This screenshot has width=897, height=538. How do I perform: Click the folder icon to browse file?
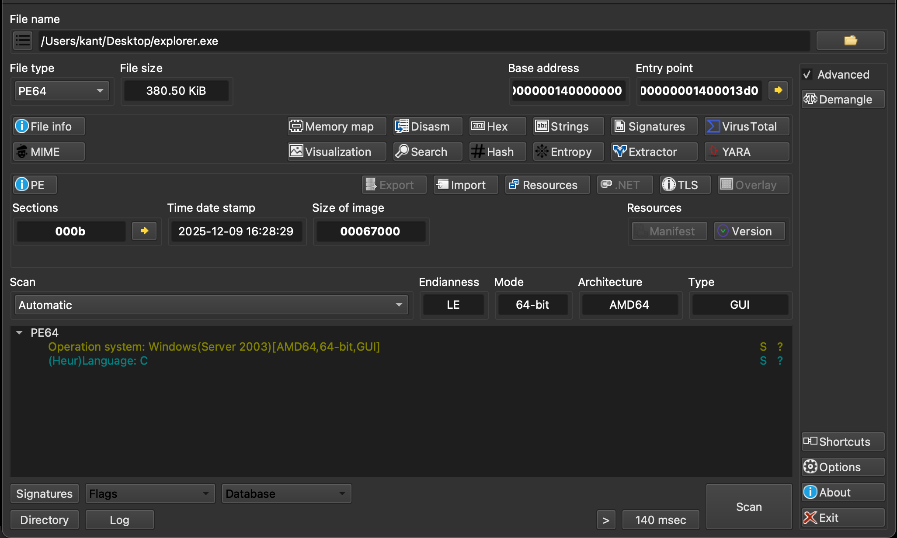pyautogui.click(x=850, y=41)
